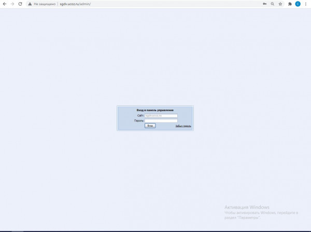
Task: Bookmark this page with the star icon
Action: pyautogui.click(x=280, y=4)
